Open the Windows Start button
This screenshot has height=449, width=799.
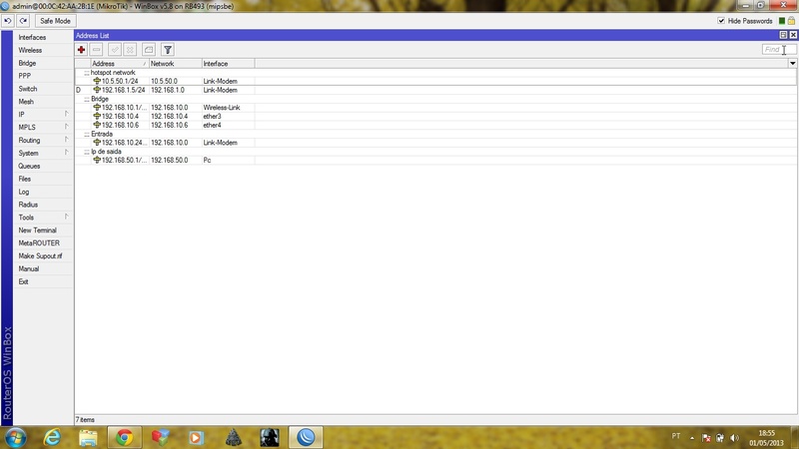point(16,437)
